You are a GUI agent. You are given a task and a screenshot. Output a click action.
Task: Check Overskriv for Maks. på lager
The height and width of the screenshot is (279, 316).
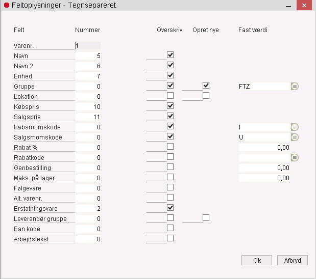click(x=171, y=177)
